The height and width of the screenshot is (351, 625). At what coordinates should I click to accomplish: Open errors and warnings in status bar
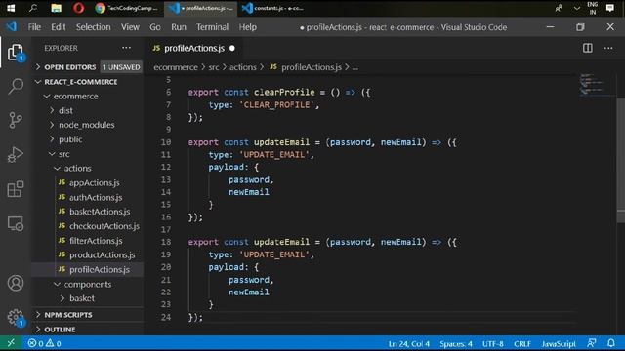pos(44,343)
